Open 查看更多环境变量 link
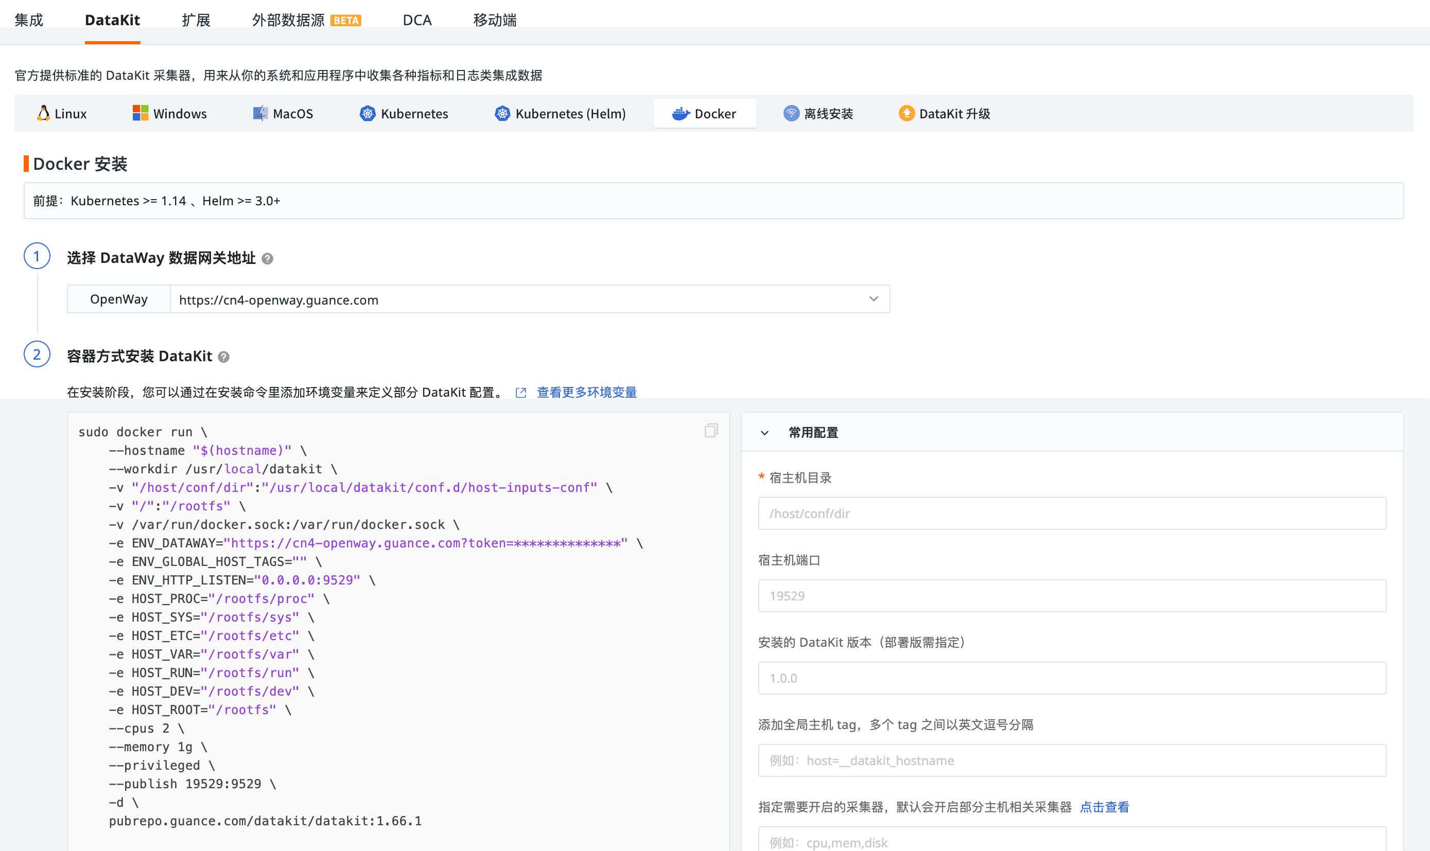The image size is (1430, 851). pos(586,392)
